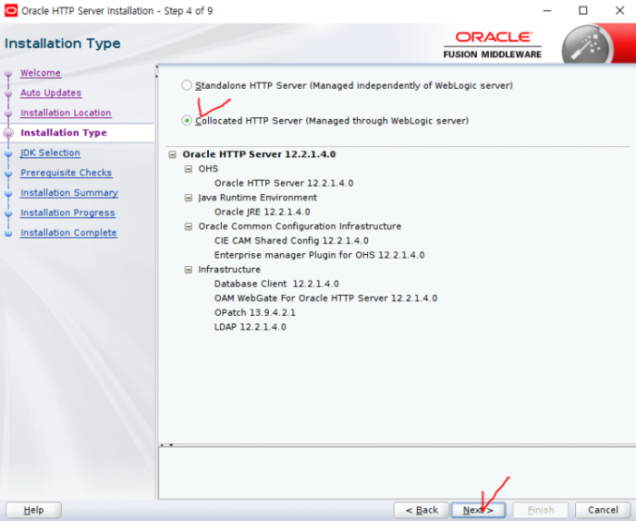
Task: Select the Oracle JRE 12.2.1.4.0 tree row
Action: coord(262,211)
